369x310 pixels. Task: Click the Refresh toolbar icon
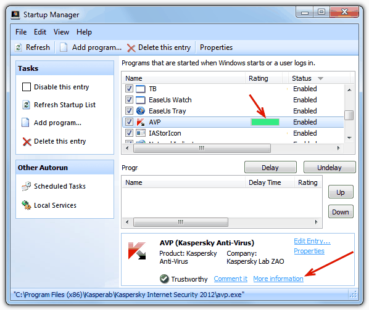click(x=19, y=47)
